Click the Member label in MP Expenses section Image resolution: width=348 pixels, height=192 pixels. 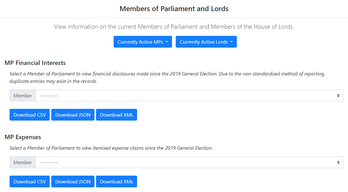pyautogui.click(x=23, y=163)
